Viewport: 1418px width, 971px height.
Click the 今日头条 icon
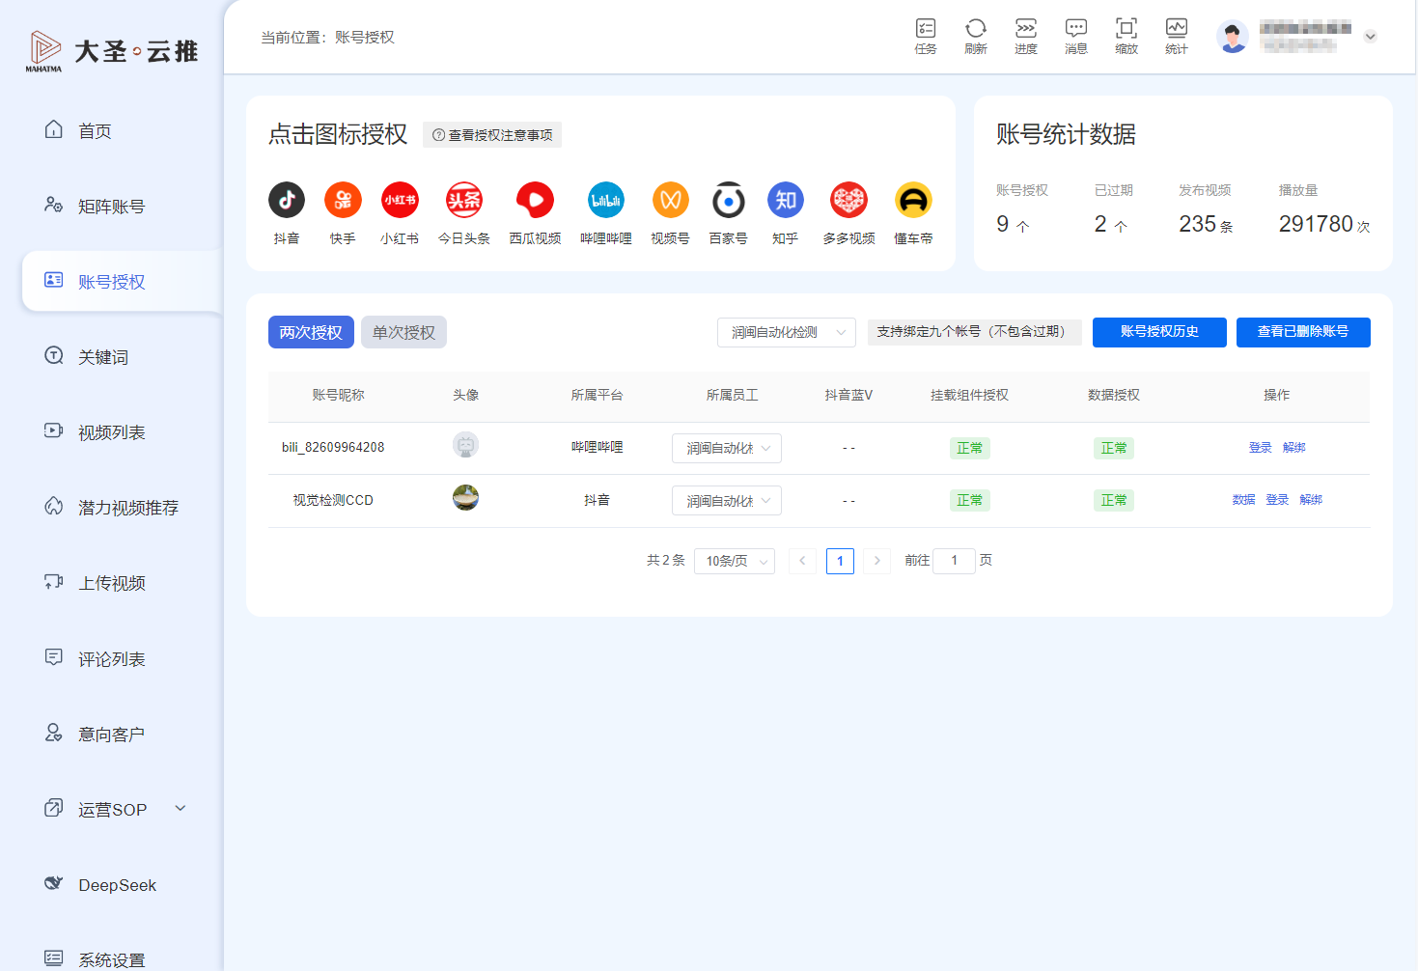coord(464,200)
